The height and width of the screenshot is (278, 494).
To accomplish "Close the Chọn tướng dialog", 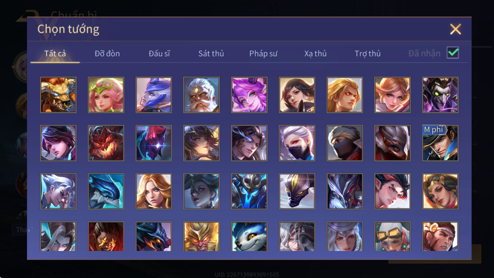I will [x=455, y=29].
